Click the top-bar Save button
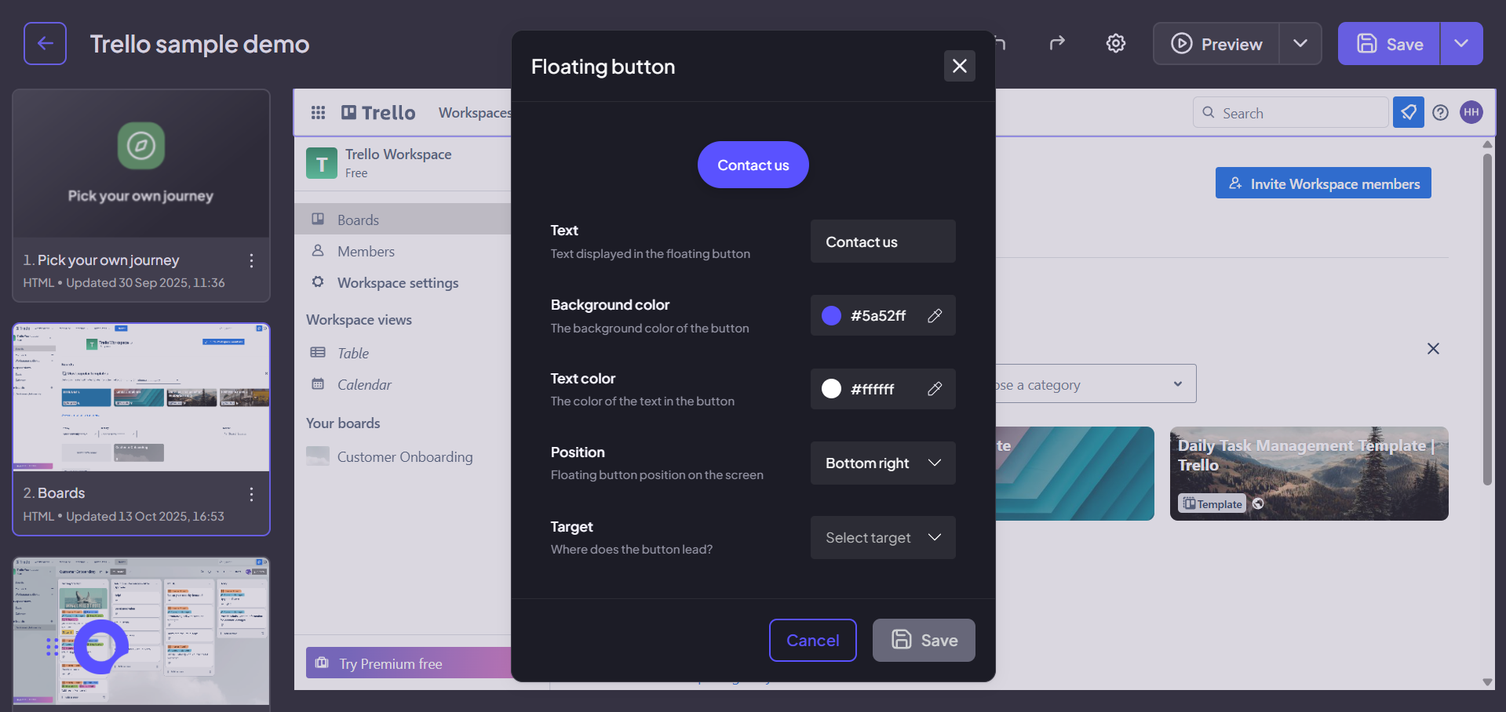The image size is (1506, 712). click(x=1389, y=44)
